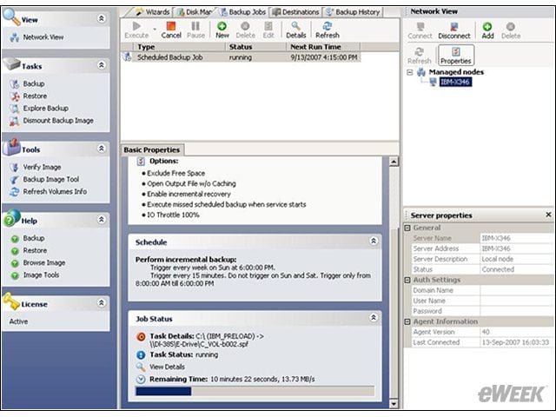The image size is (556, 417).
Task: Click the Edit job icon
Action: pyautogui.click(x=268, y=30)
